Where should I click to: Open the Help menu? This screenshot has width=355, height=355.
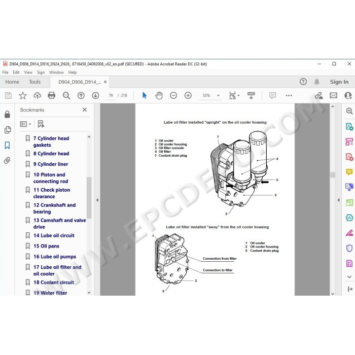(73, 72)
